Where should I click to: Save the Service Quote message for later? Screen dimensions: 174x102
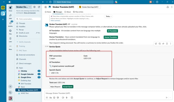(167, 44)
